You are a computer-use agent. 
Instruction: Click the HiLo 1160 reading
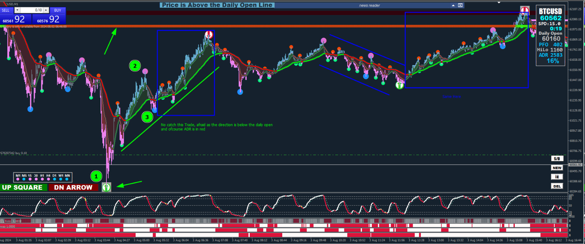click(550, 50)
